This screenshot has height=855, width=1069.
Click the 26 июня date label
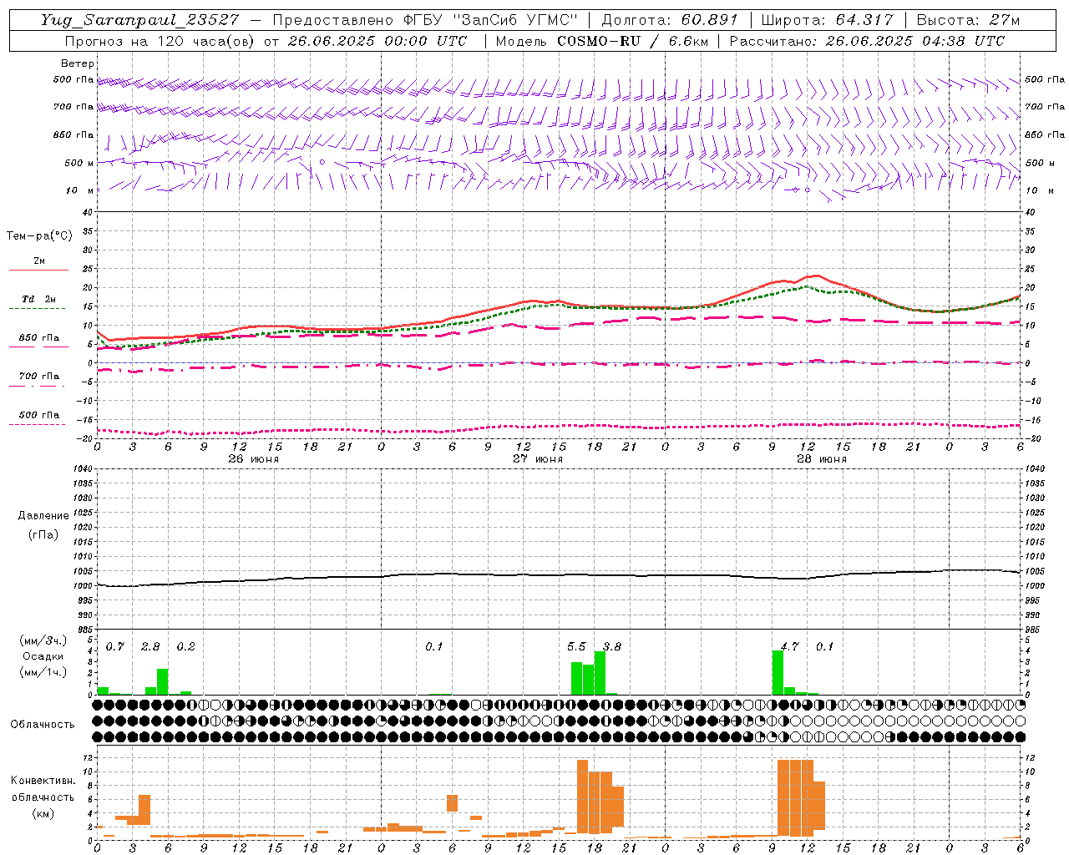pyautogui.click(x=254, y=459)
